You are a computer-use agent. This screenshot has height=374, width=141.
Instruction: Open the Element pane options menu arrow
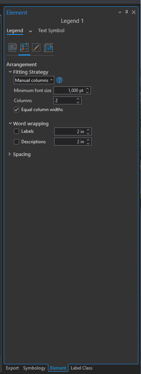pos(120,12)
